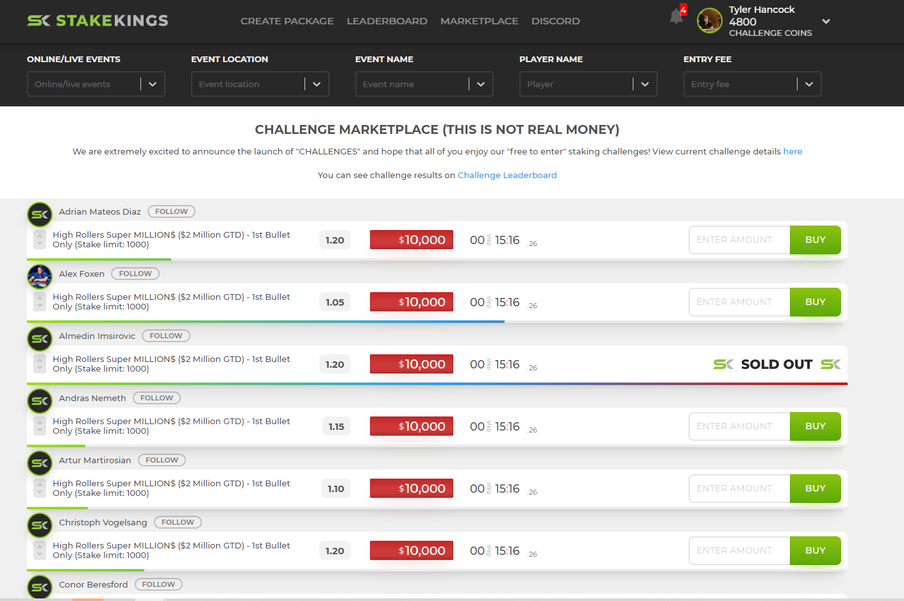
Task: Click the sold progress bar under Alex Foxen's package
Action: pos(265,322)
